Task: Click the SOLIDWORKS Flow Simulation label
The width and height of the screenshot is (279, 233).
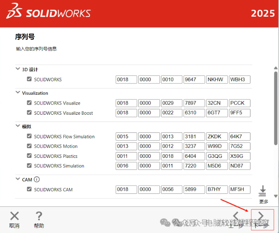Action: [x=64, y=137]
